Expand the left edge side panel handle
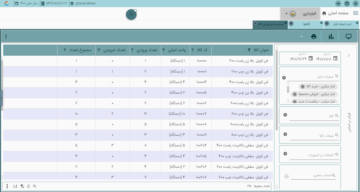The width and height of the screenshot is (360, 192). pyautogui.click(x=1, y=98)
